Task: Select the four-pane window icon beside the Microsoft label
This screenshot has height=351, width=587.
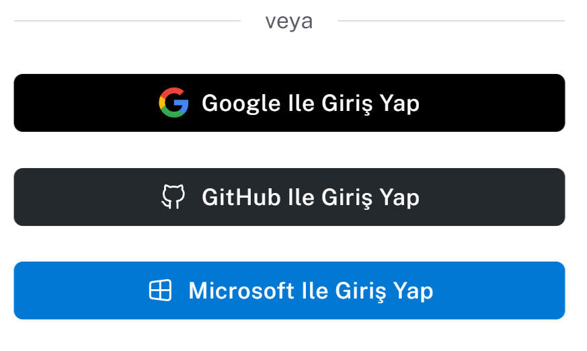Action: point(160,290)
